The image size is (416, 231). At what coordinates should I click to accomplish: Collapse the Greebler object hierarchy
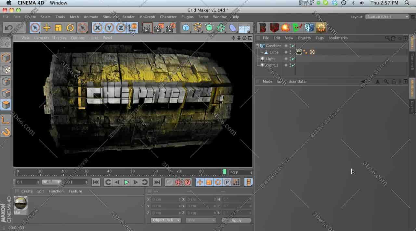257,45
